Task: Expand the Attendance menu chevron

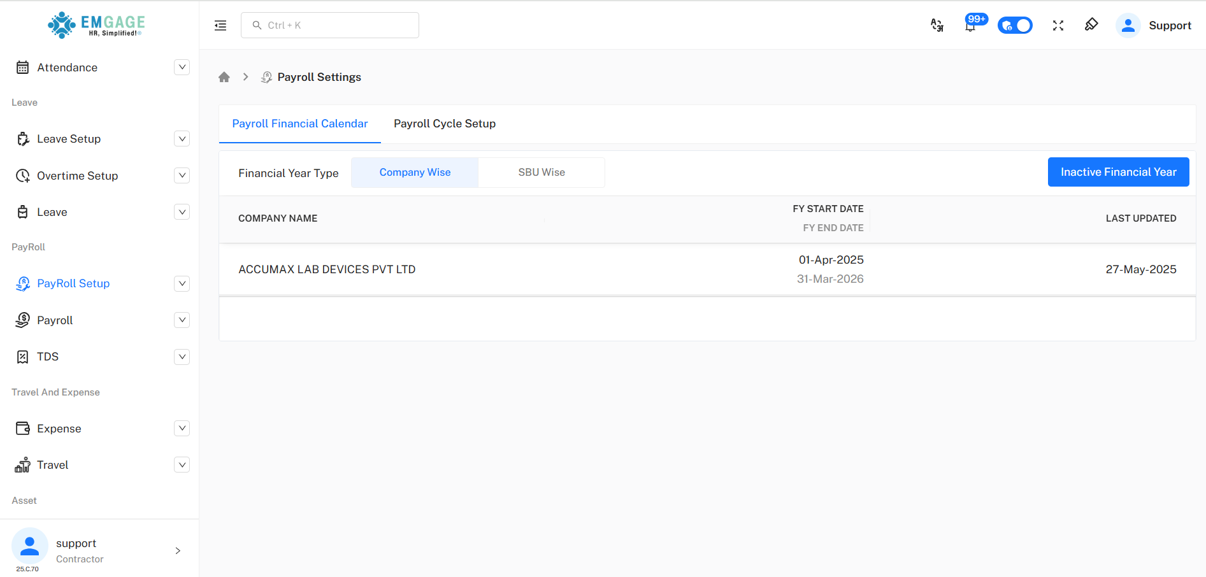Action: (x=182, y=68)
